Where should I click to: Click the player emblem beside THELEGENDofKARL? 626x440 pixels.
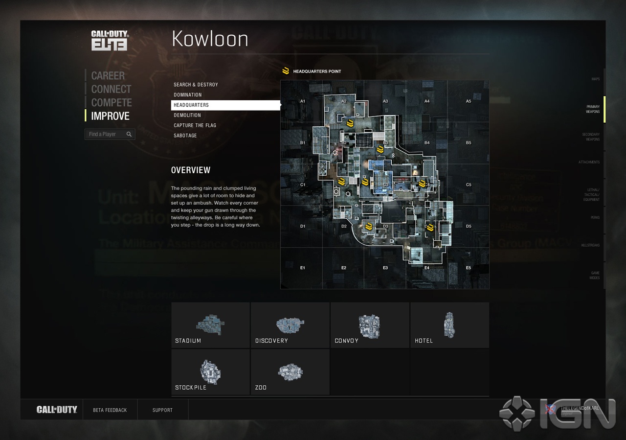click(550, 410)
